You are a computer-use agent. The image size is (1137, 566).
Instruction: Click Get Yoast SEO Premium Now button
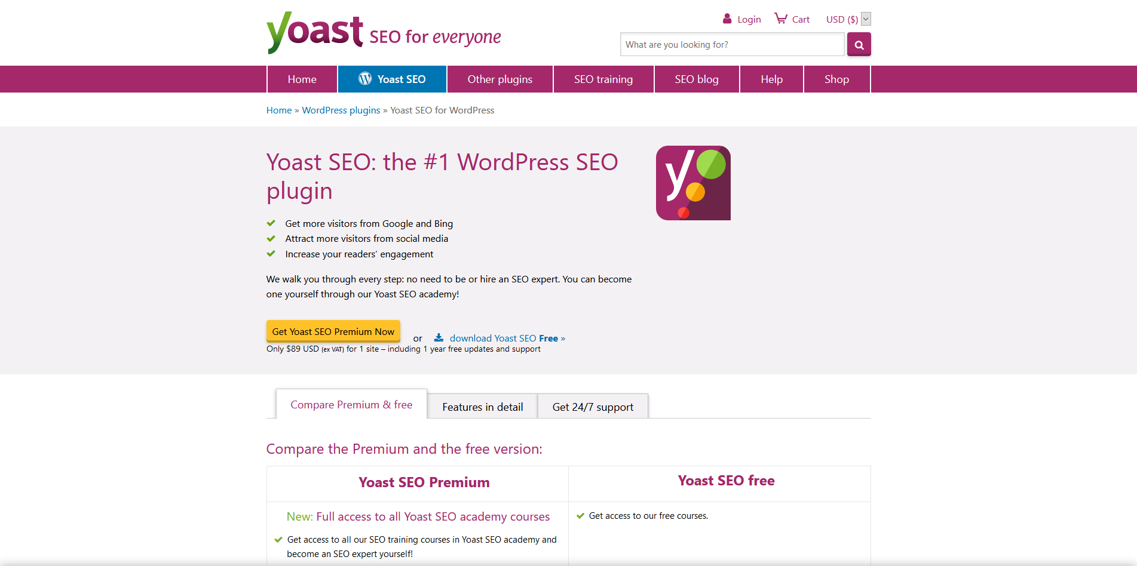coord(333,331)
